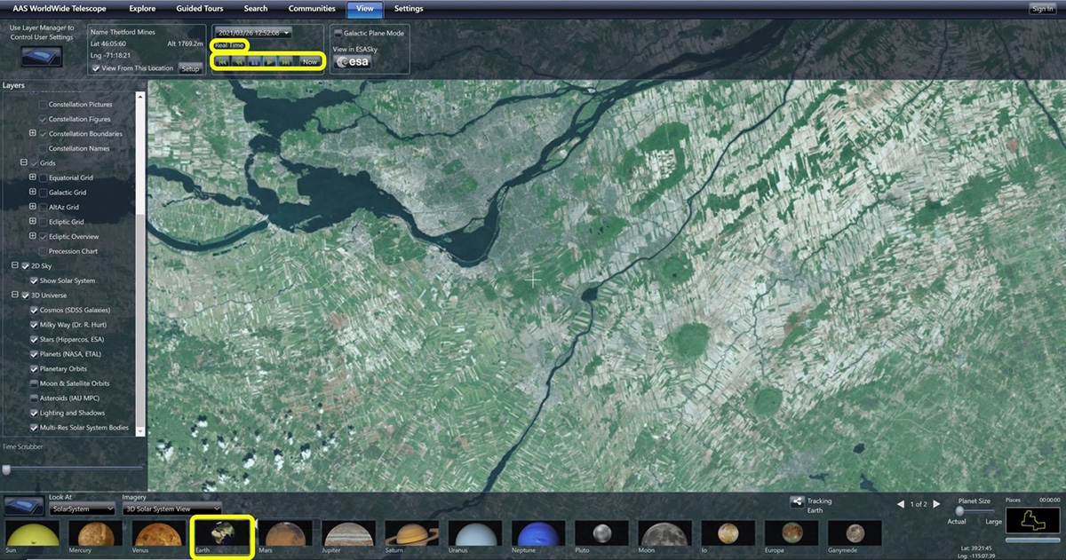Uncheck View From This Location

[x=97, y=68]
